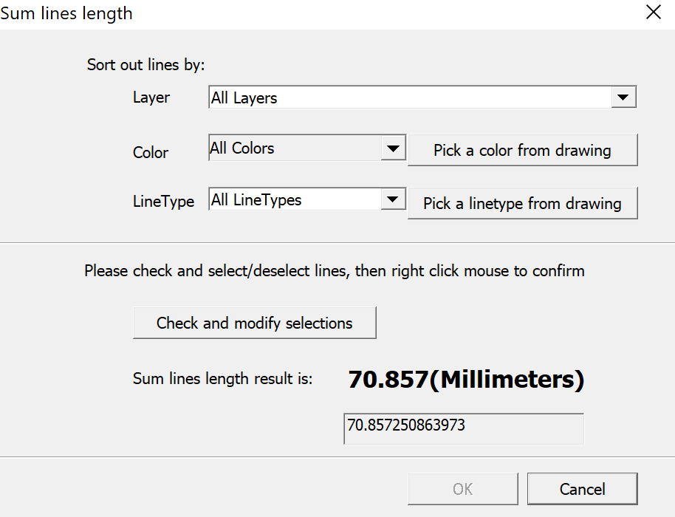This screenshot has height=517, width=675.
Task: Click the greyed-out OK button
Action: (x=463, y=489)
